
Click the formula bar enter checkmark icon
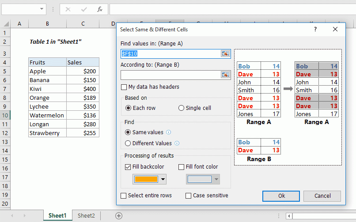tap(84, 9)
